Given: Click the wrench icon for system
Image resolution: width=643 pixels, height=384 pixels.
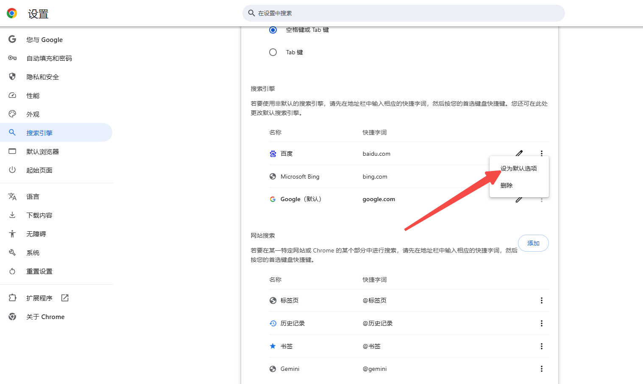Looking at the screenshot, I should pos(12,252).
